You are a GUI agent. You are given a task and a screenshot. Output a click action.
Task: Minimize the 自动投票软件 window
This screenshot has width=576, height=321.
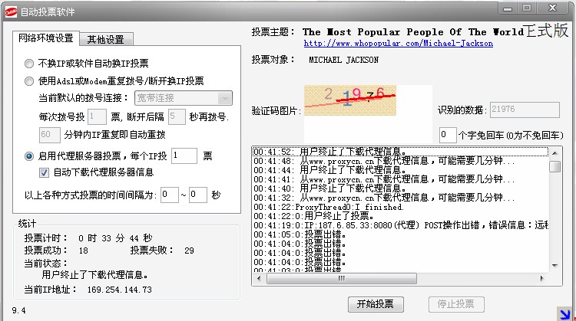[508, 8]
